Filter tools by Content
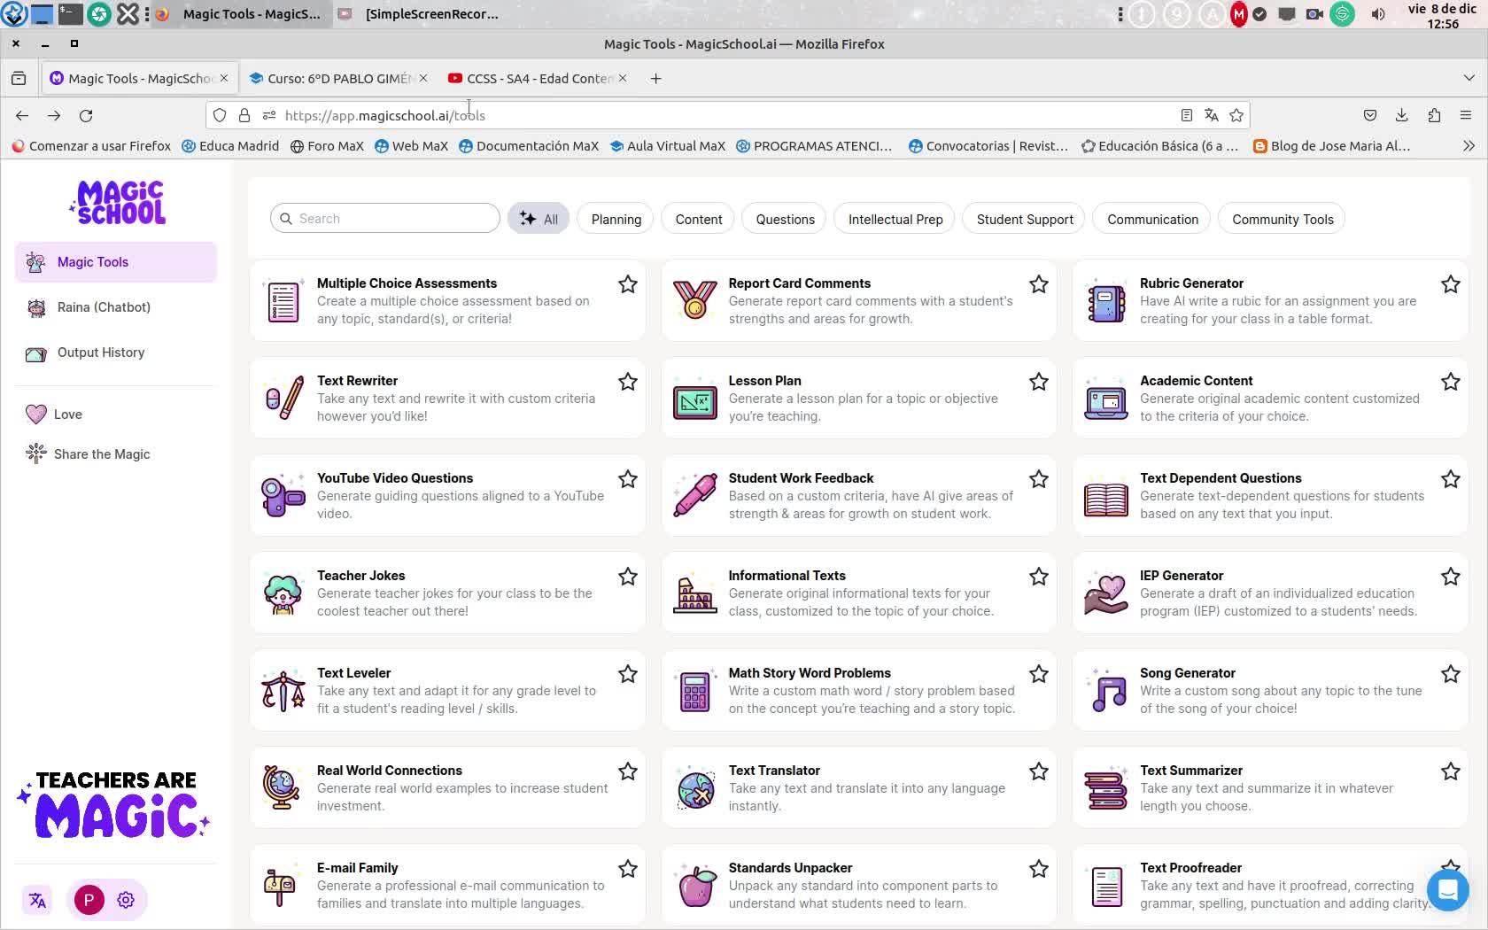The width and height of the screenshot is (1488, 930). pyautogui.click(x=698, y=219)
